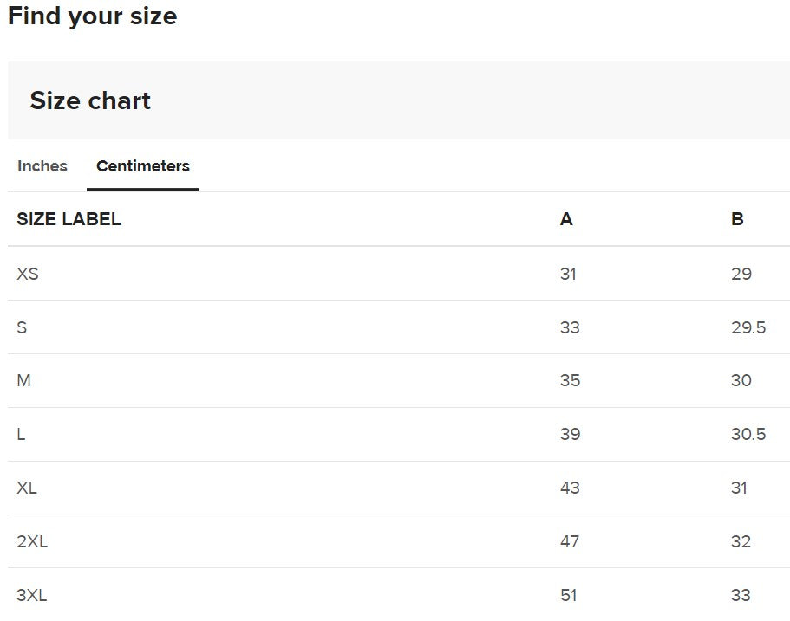Select the A value 47 for 2XL
This screenshot has height=621, width=790.
(570, 541)
